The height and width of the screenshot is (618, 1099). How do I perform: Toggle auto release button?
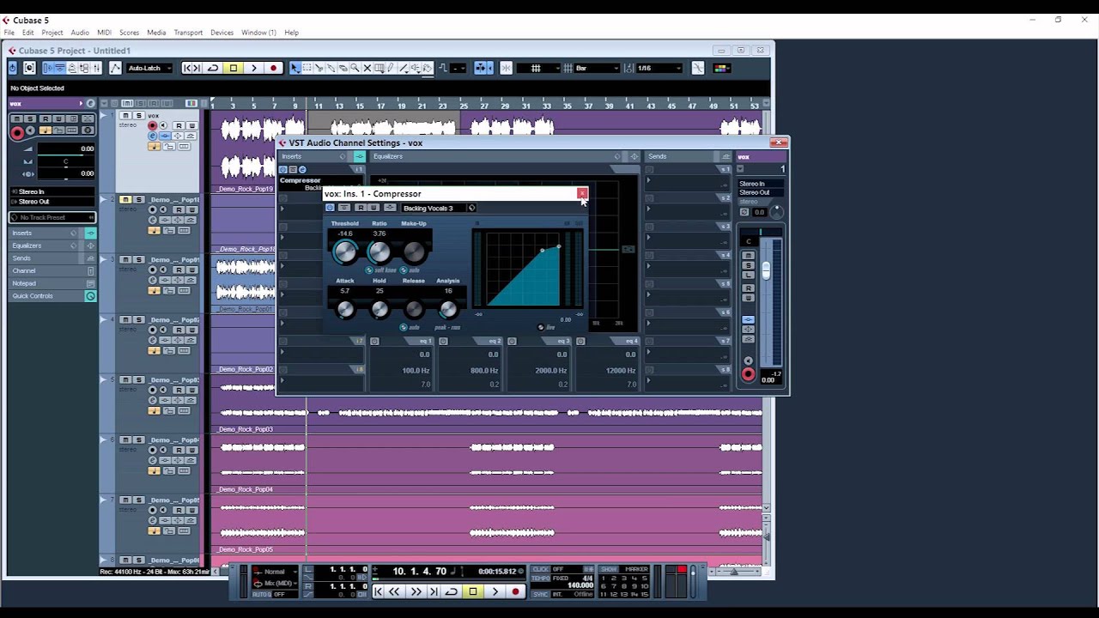pos(404,327)
